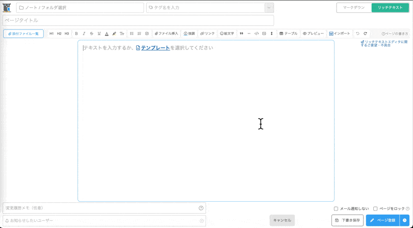Insert a horizontal rule

(x=249, y=34)
